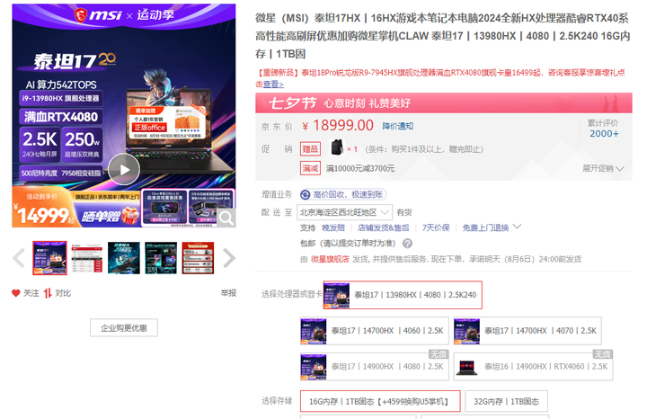
Task: Select 泰坦17 | 14700HX | 4060 | 2.5K option
Action: 374,331
